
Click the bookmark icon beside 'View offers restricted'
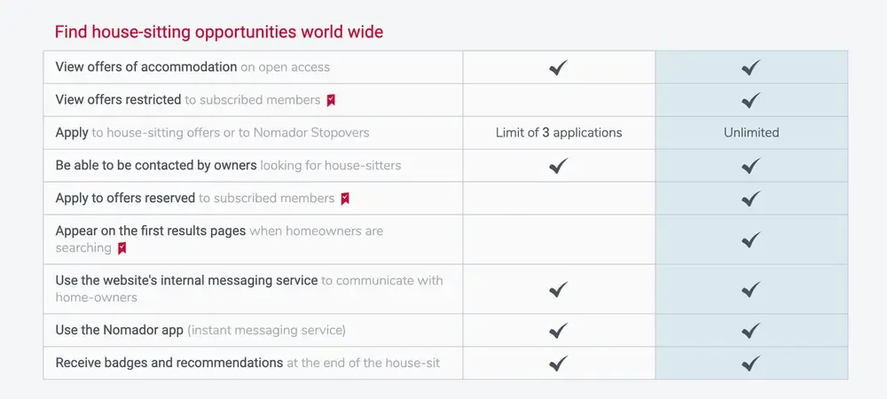pyautogui.click(x=331, y=100)
